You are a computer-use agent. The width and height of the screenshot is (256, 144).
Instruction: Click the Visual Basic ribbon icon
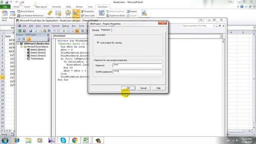coord(4,16)
